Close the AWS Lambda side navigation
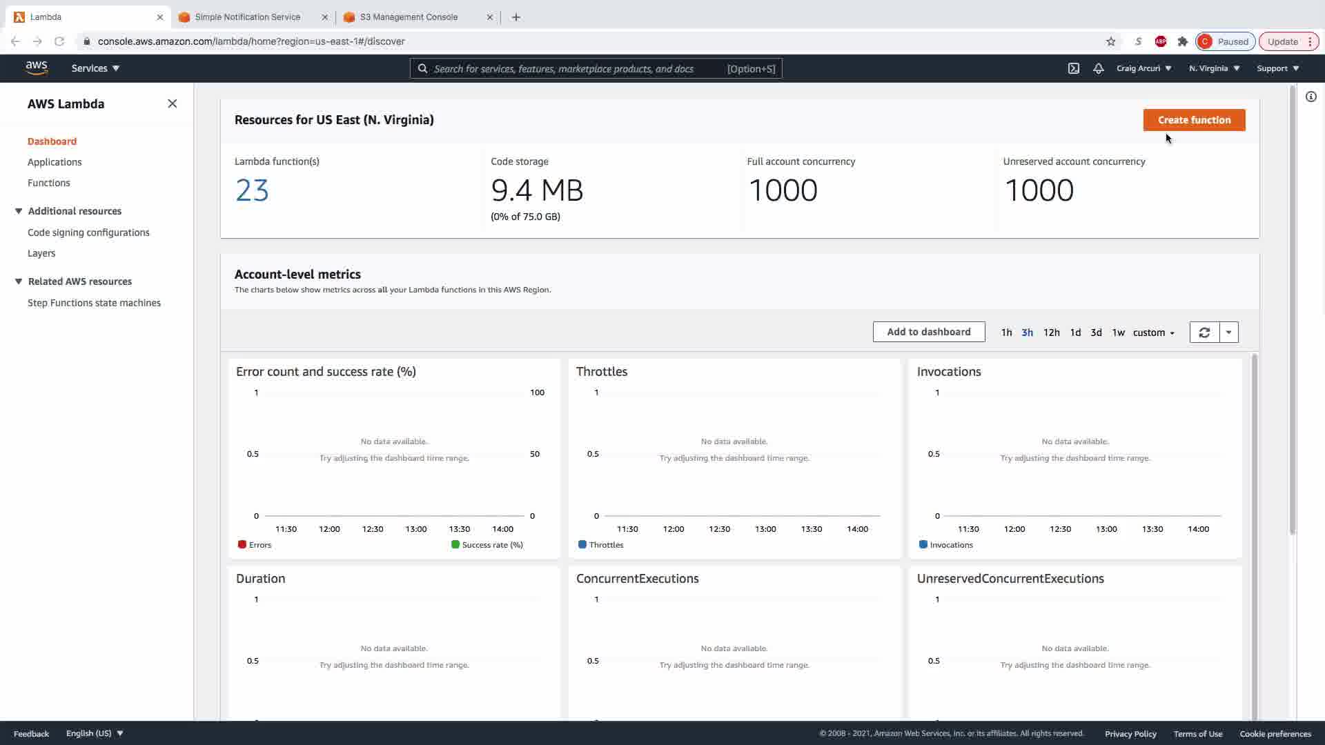The width and height of the screenshot is (1325, 745). point(173,103)
